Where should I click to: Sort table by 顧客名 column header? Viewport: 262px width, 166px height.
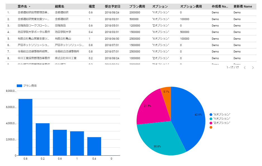[x=59, y=6]
